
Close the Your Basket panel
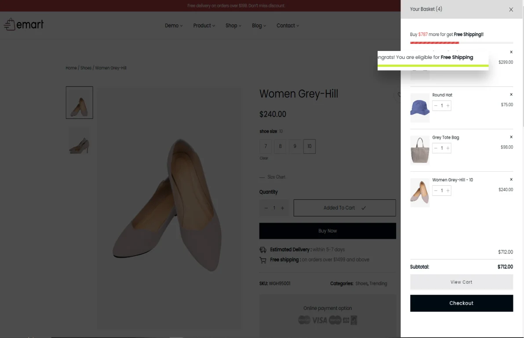[511, 10]
